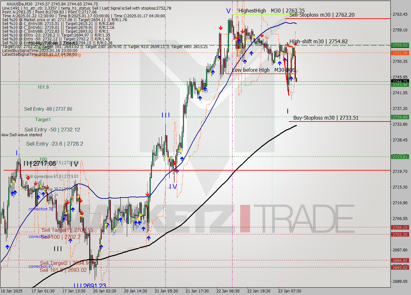Select the 22 Jan 06:30 time label
The height and width of the screenshot is (295, 411).
pos(228,291)
